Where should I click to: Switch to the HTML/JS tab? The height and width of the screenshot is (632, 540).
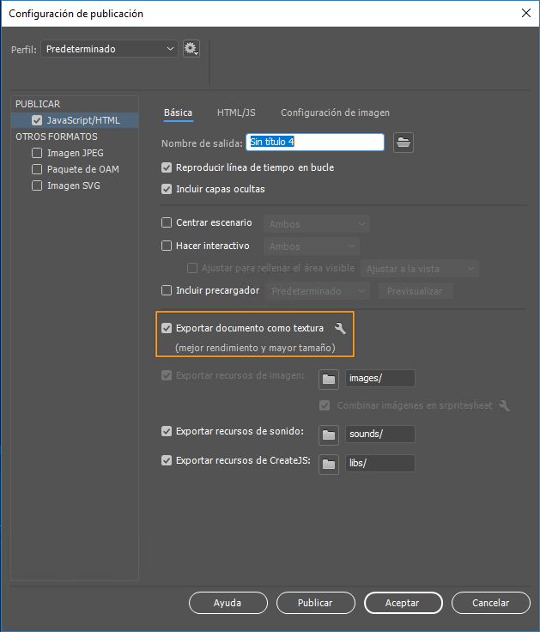[x=236, y=112]
